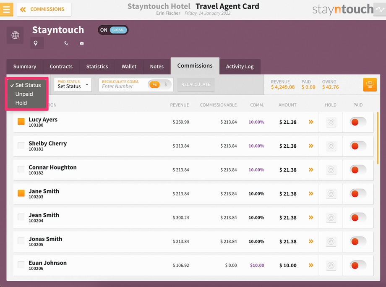The height and width of the screenshot is (287, 386).
Task: Expand Lucy Ayers commission details arrow
Action: click(311, 122)
